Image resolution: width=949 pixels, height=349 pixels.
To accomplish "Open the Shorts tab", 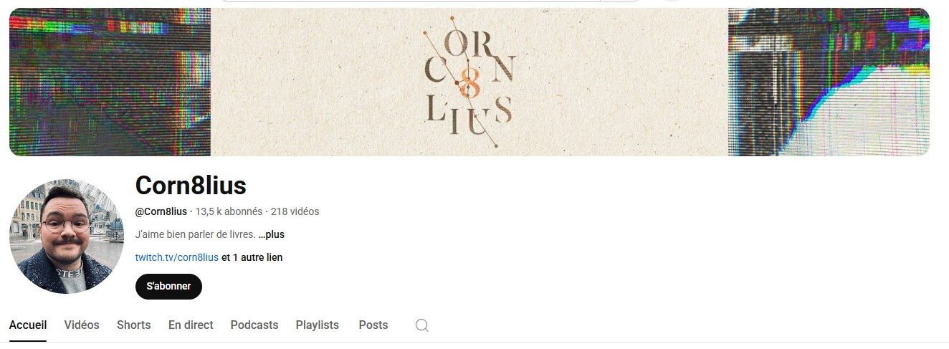I will coord(134,325).
